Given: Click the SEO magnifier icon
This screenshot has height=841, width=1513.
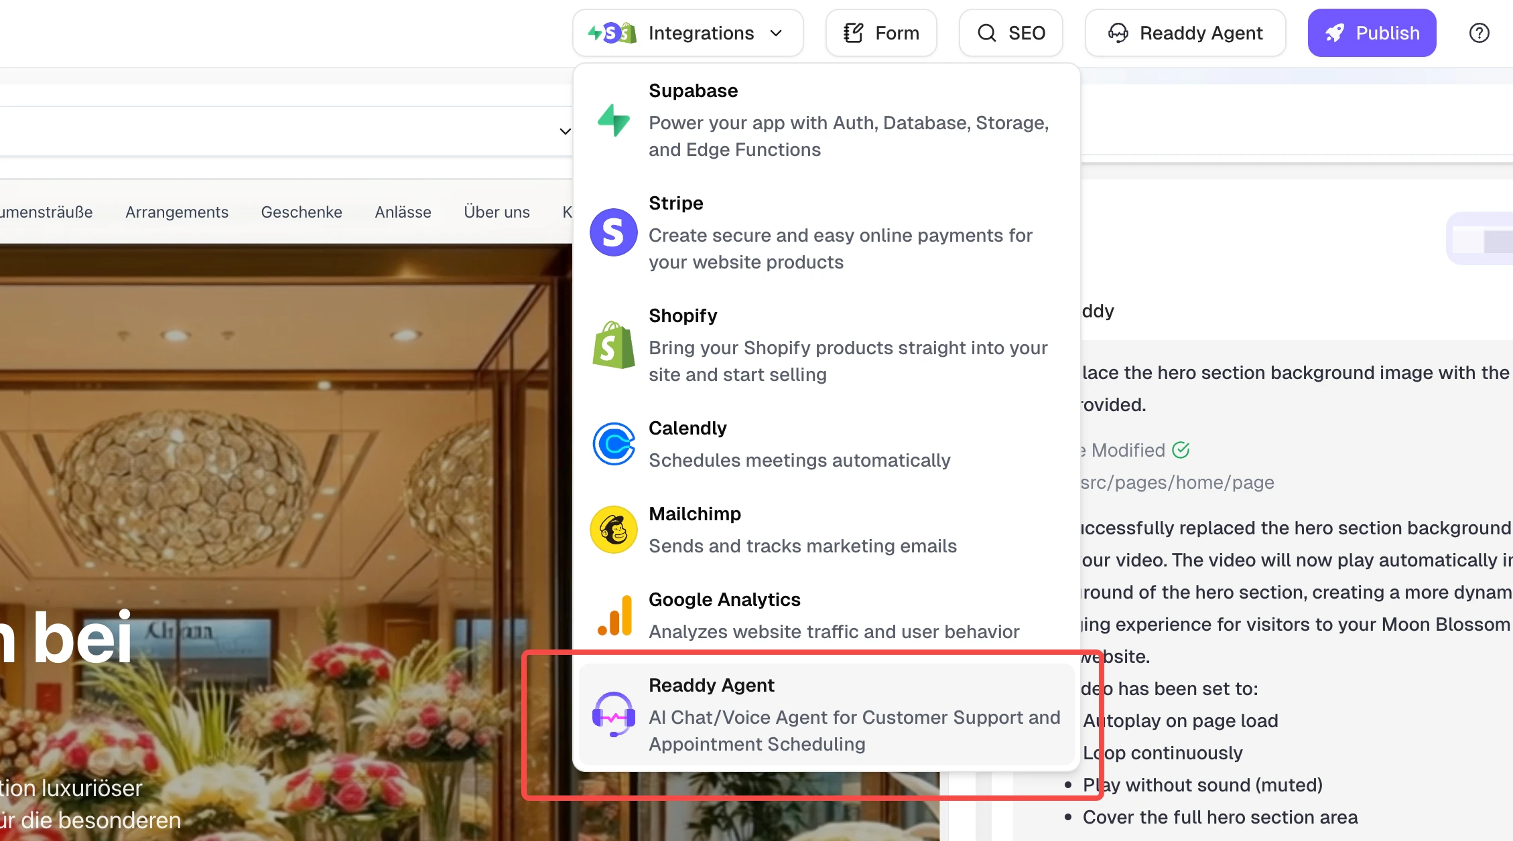Looking at the screenshot, I should pyautogui.click(x=986, y=32).
